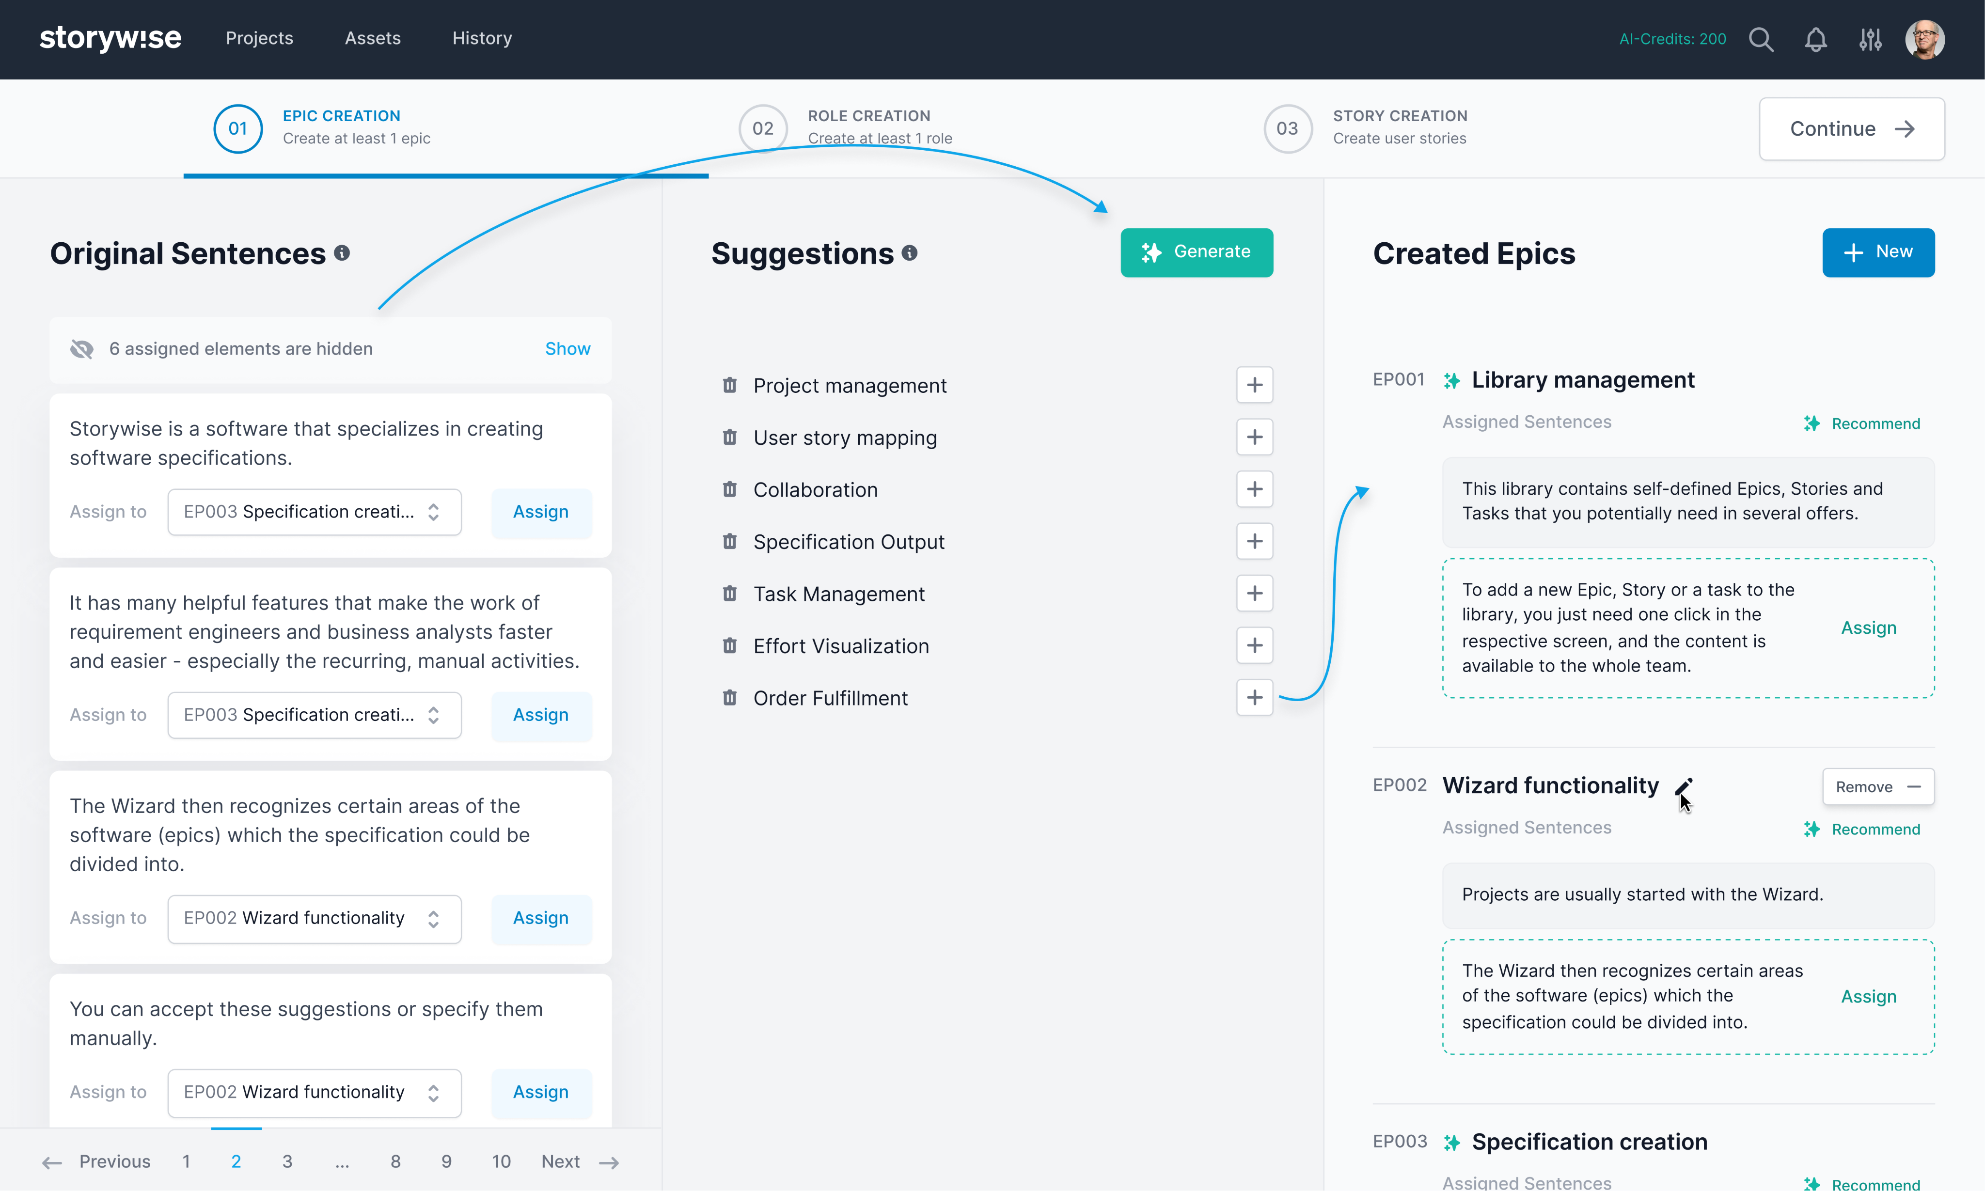Click the notifications bell icon
Screen dimensions: 1985x1191
[x=1816, y=39]
